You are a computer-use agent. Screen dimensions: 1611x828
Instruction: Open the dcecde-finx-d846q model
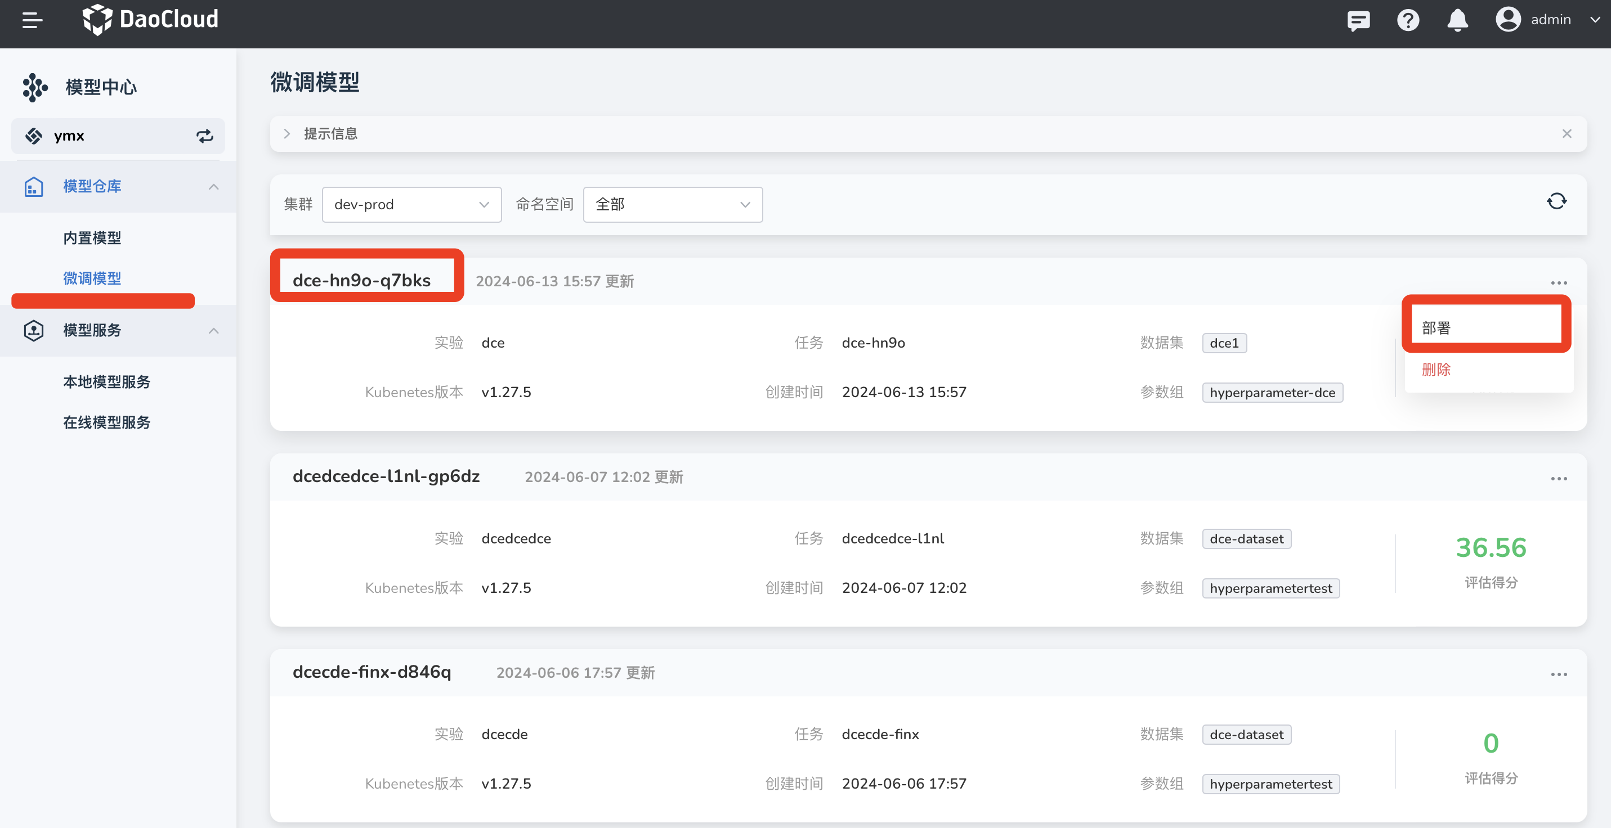(372, 672)
